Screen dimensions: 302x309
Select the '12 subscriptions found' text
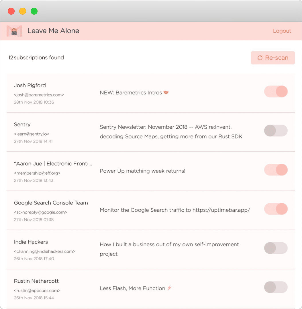click(36, 58)
